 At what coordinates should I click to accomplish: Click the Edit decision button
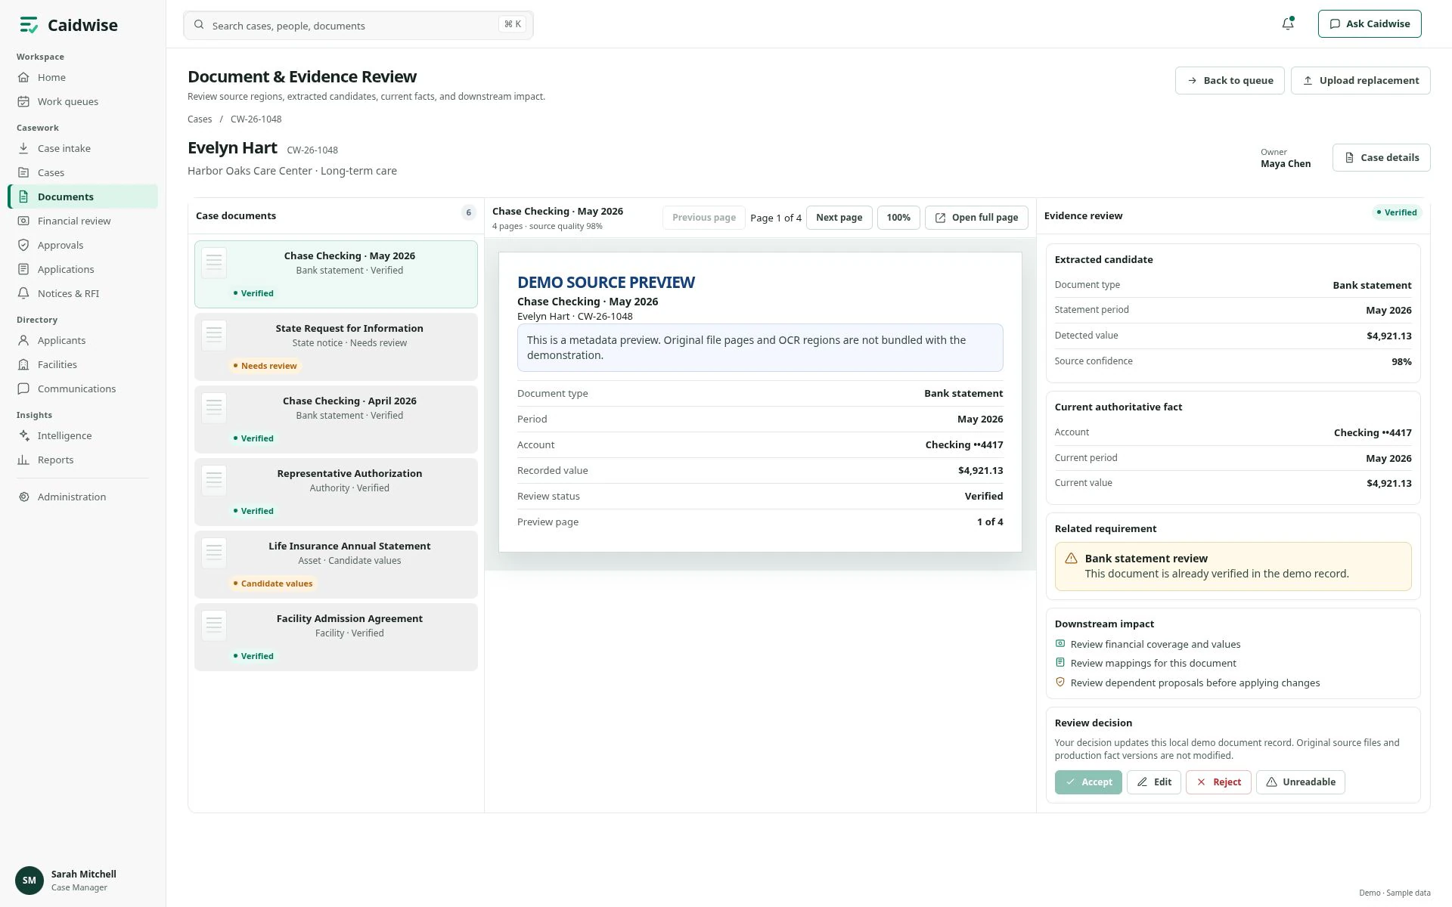(x=1154, y=782)
